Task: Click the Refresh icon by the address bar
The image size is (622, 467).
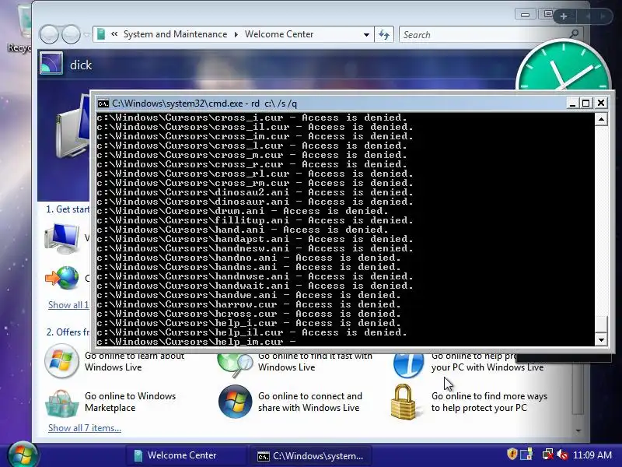Action: click(383, 34)
